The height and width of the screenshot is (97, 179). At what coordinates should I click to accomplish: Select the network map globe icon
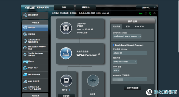tap(25, 27)
